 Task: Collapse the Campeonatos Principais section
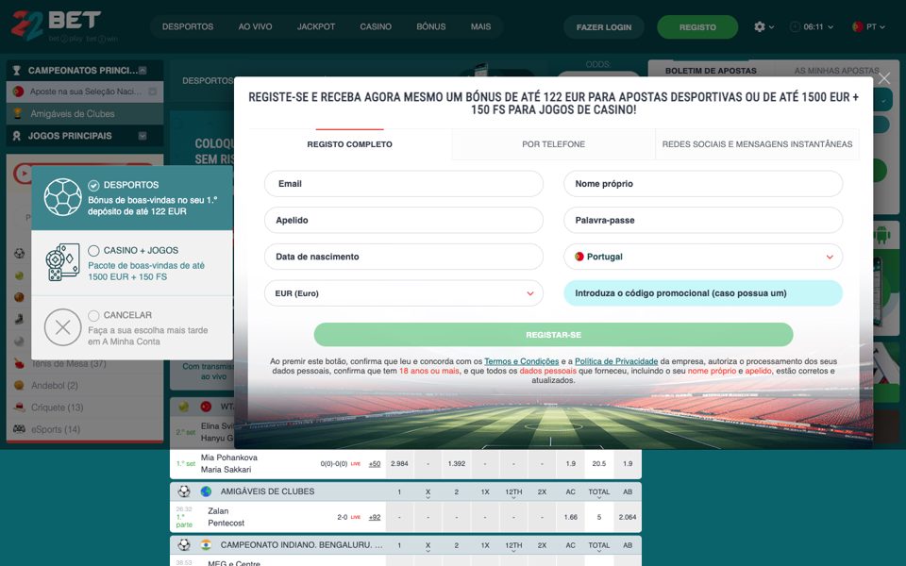pyautogui.click(x=143, y=71)
